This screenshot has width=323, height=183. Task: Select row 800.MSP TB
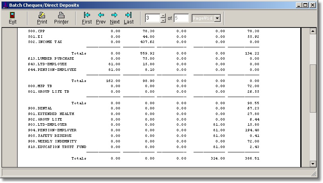[x=40, y=86]
